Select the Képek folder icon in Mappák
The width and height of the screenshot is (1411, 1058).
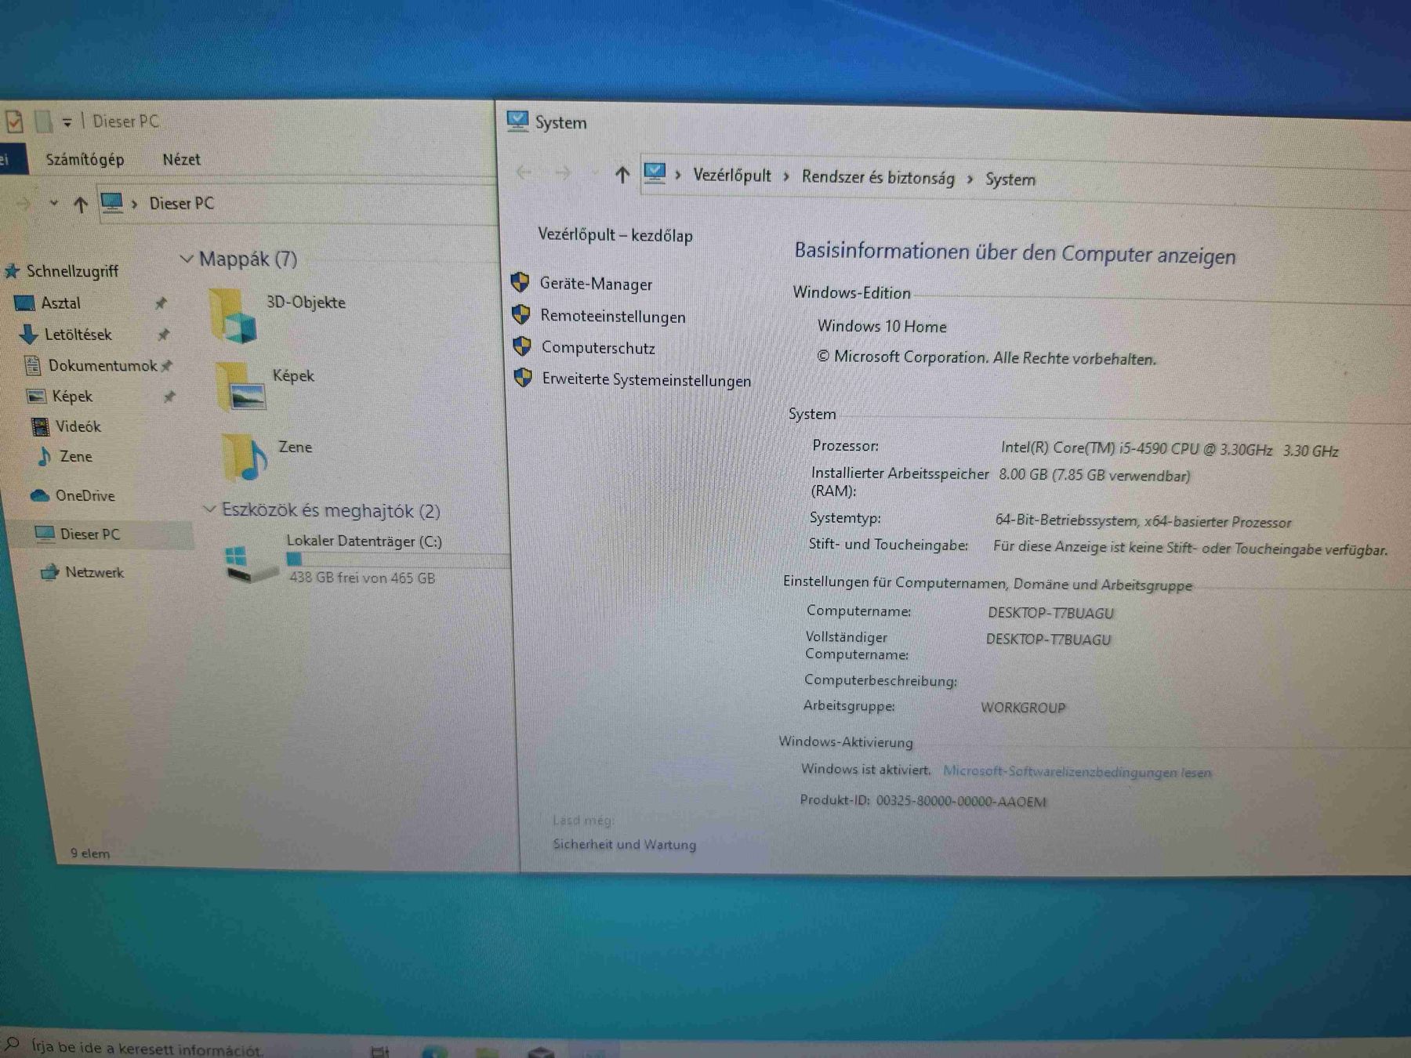[x=241, y=386]
